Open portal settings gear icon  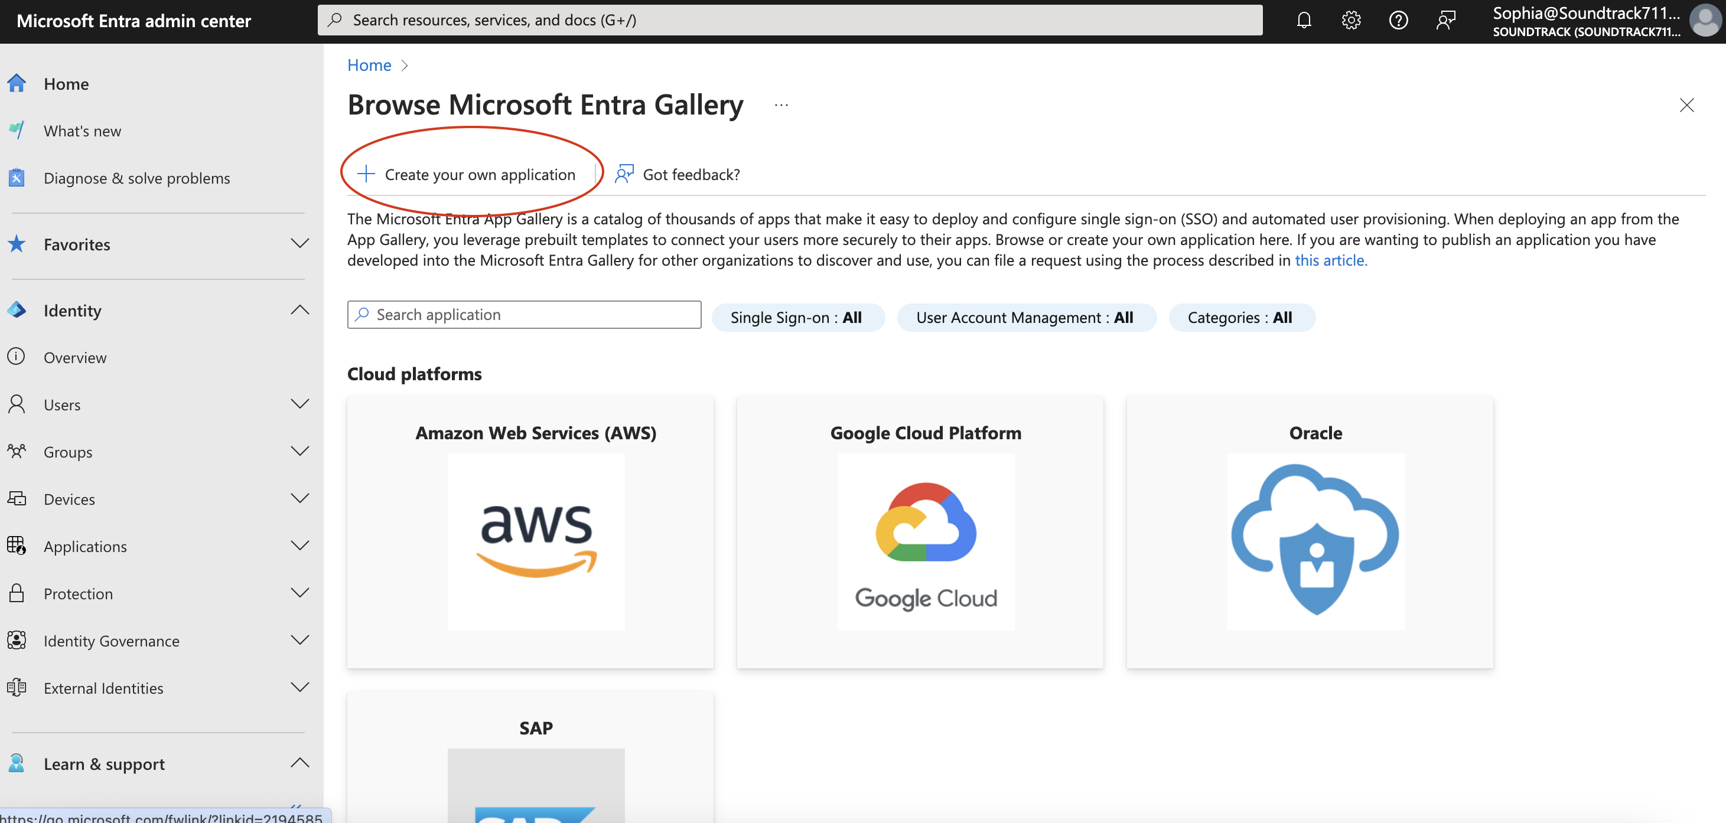pyautogui.click(x=1351, y=20)
